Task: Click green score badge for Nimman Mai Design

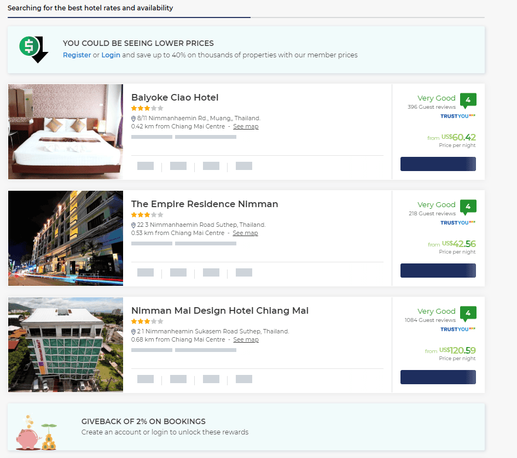Action: point(468,313)
